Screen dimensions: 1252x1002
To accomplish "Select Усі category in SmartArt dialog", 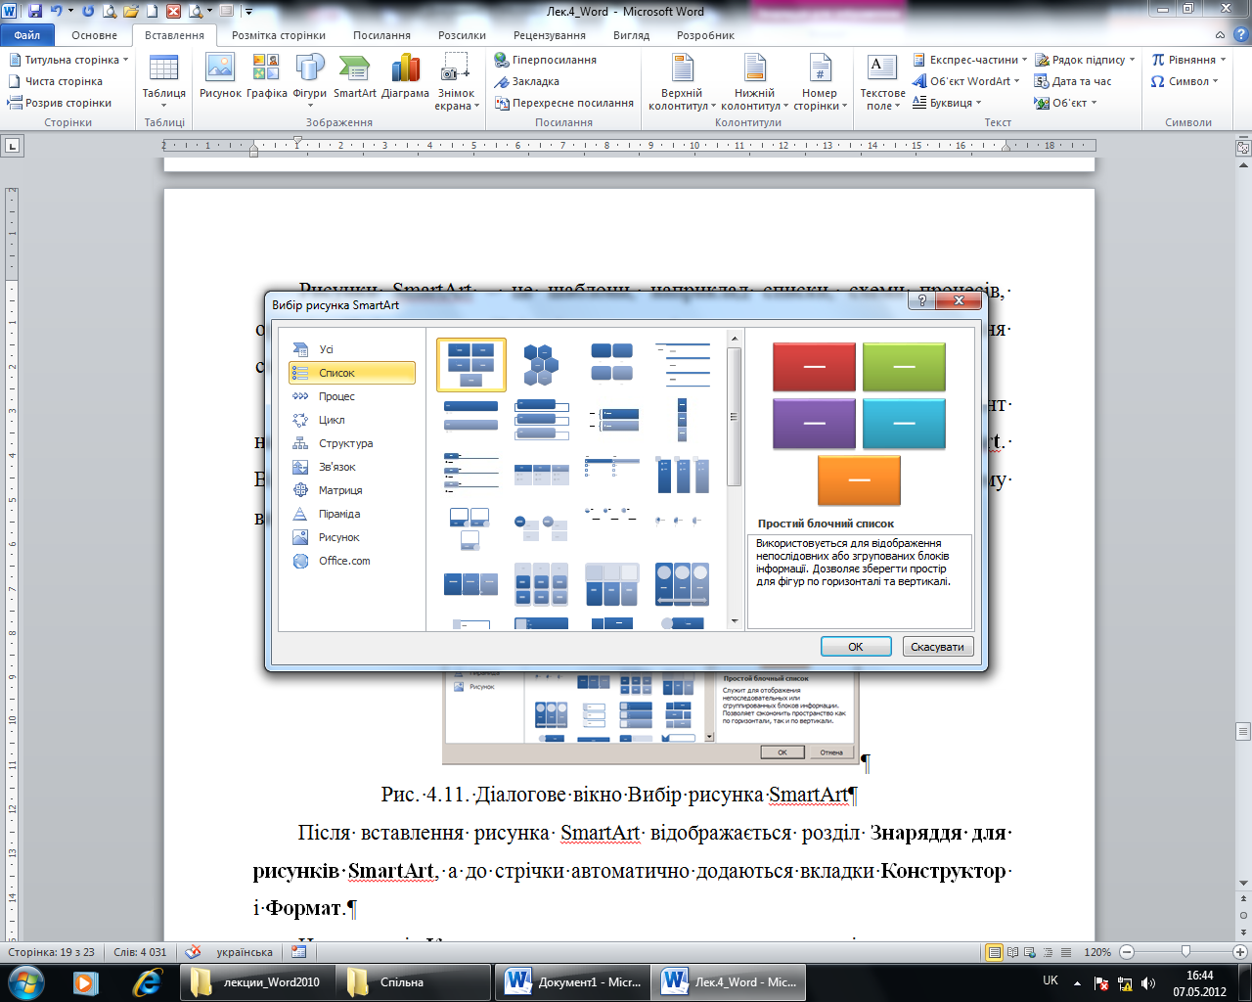I will (352, 349).
